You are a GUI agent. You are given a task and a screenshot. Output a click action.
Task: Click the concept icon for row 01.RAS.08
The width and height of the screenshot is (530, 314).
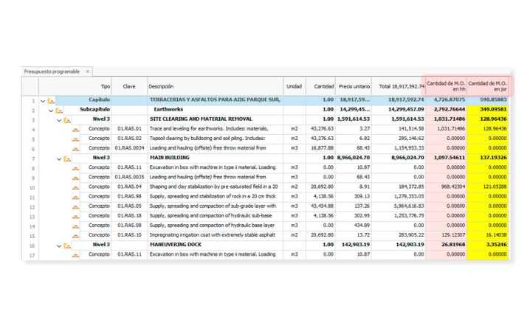(x=75, y=226)
